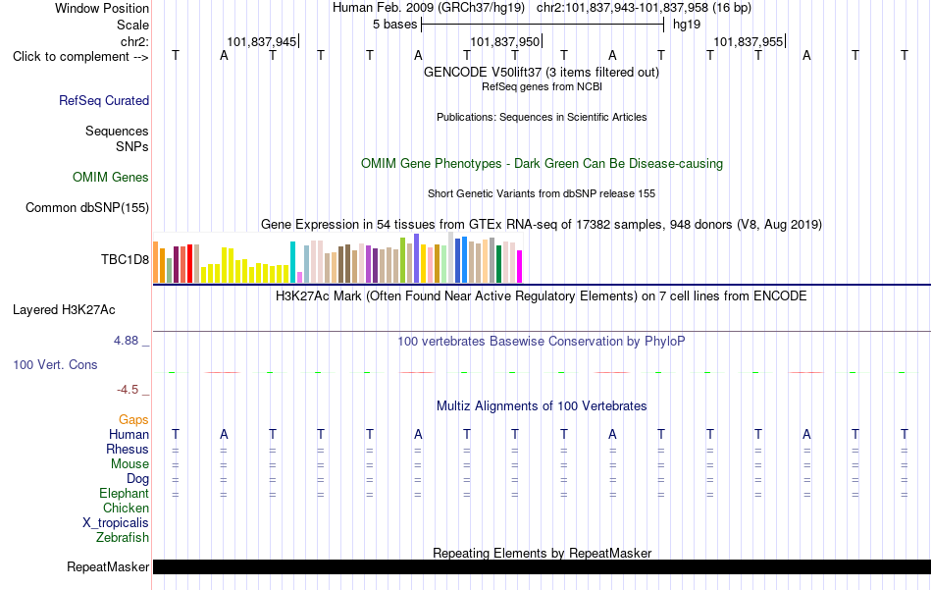The height and width of the screenshot is (590, 932).
Task: Click 'Short Genetic Variants from dbSNP' title
Action: click(542, 194)
